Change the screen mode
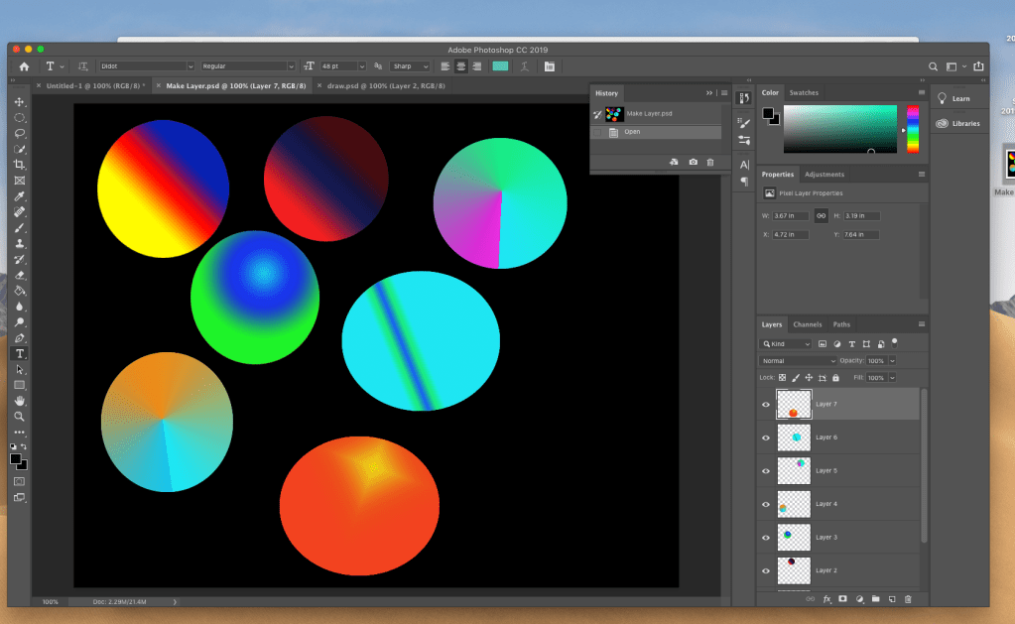The image size is (1015, 624). pyautogui.click(x=20, y=498)
